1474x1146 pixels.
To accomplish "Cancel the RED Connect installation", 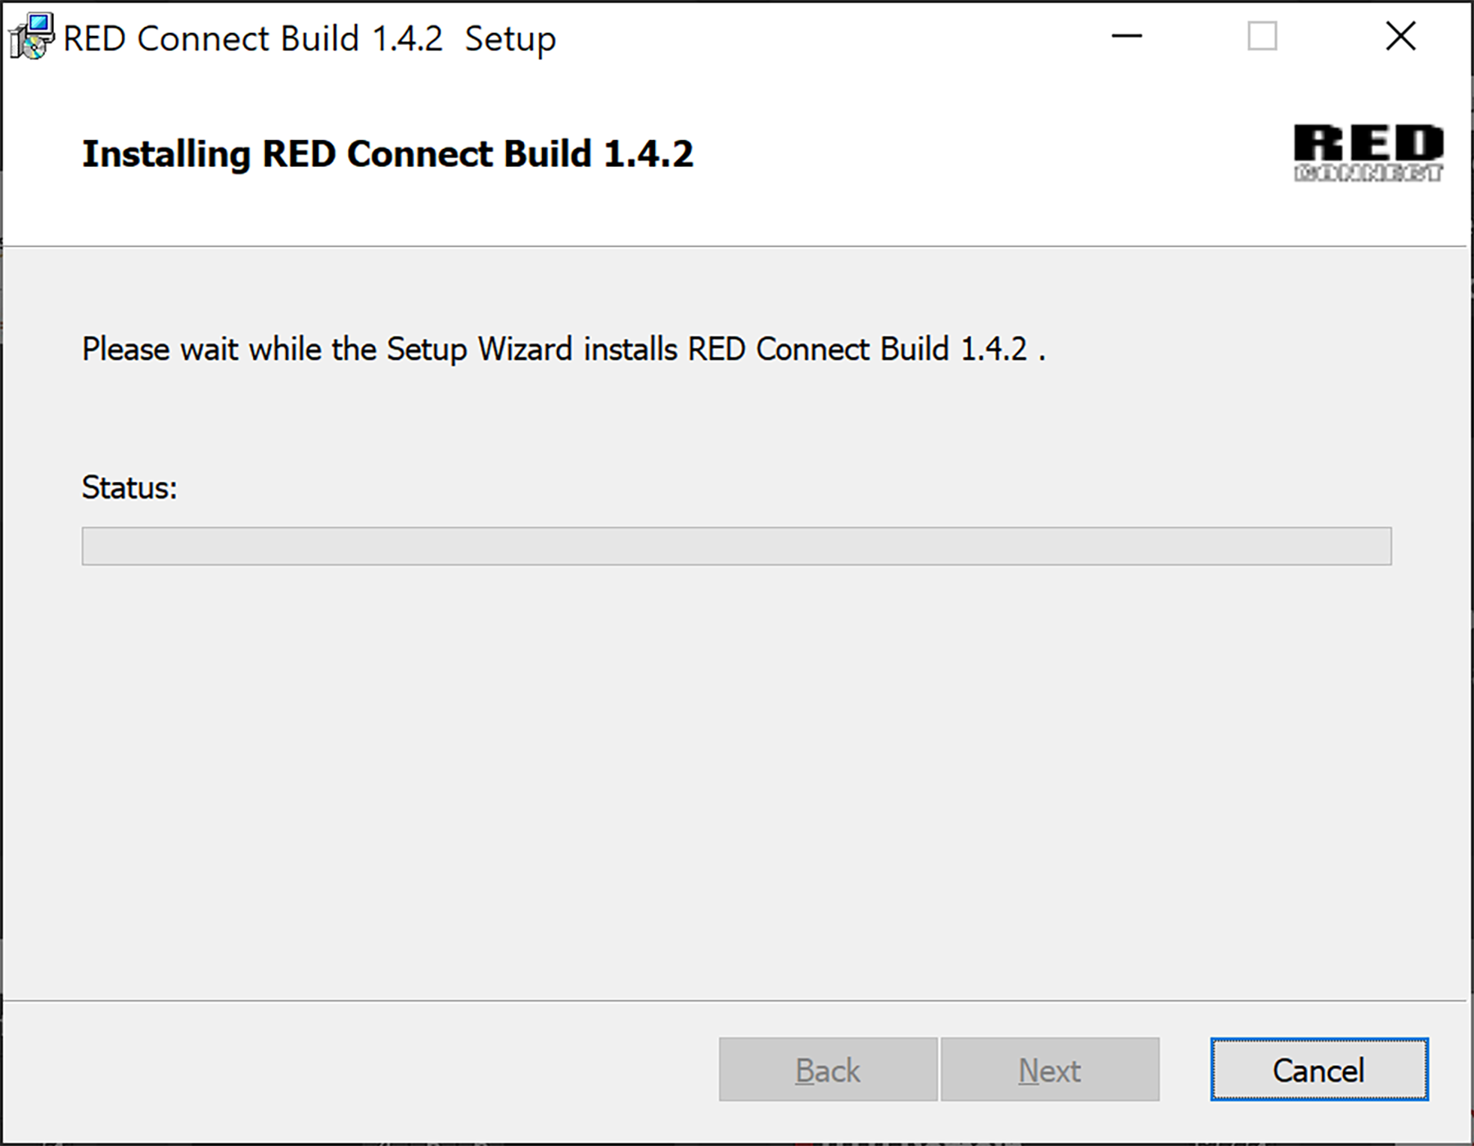I will tap(1319, 1070).
